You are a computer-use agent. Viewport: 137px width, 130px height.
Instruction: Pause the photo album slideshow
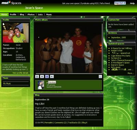(x=37, y=76)
